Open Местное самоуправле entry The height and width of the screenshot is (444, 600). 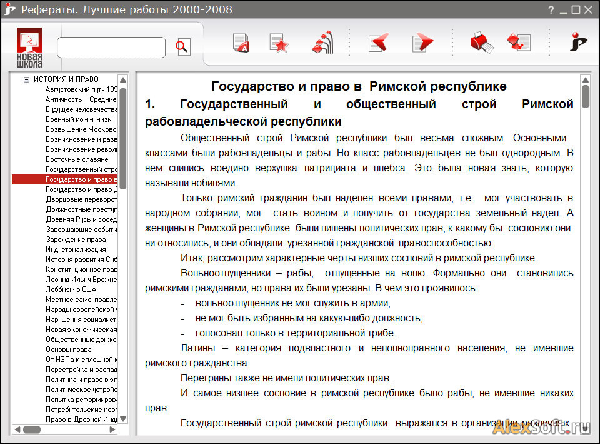tap(81, 300)
